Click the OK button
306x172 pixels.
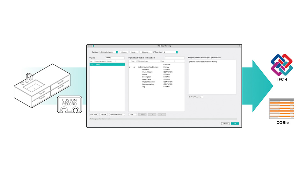[x=235, y=124]
